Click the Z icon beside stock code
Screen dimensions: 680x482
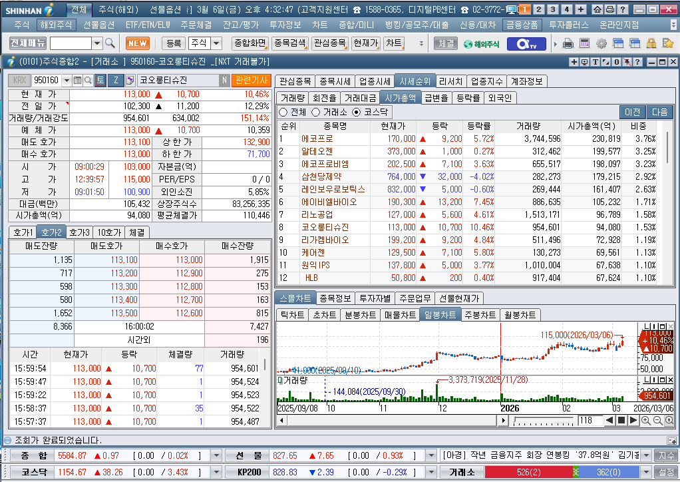coord(116,81)
